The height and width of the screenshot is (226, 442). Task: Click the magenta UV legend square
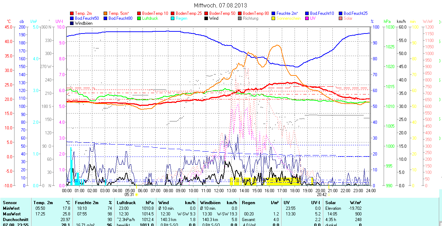point(307,18)
